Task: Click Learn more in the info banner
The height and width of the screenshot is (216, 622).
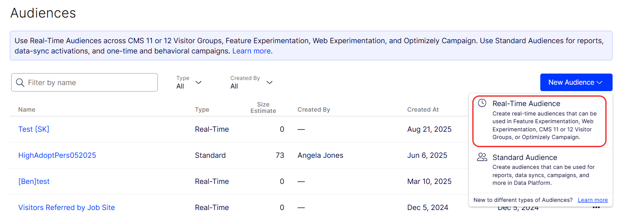Action: coord(251,51)
